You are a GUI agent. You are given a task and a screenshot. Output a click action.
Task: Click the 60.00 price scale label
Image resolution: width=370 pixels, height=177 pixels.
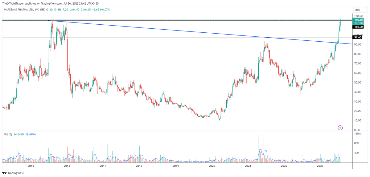pyautogui.click(x=358, y=73)
